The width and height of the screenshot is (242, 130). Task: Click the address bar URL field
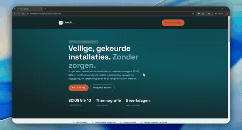point(110,14)
